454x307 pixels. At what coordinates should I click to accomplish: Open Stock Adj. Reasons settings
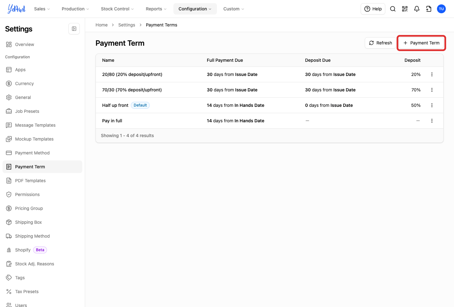click(42, 264)
